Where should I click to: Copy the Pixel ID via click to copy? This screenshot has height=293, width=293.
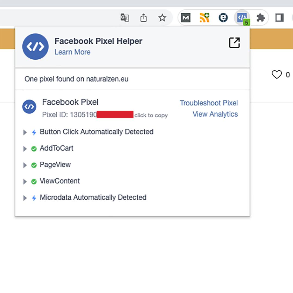[151, 115]
